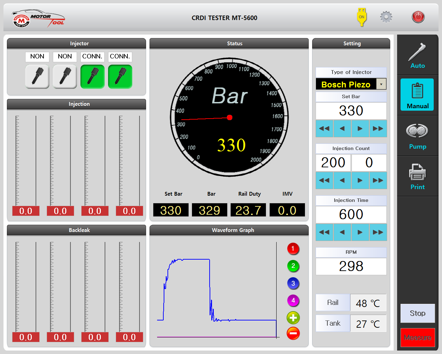
Task: Decrease Injection Time with single left arrow
Action: point(342,232)
